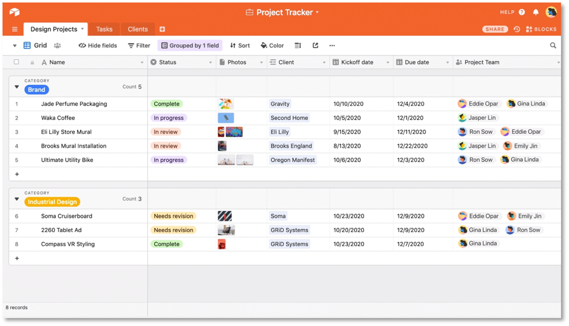Switch to the Clients tab
Viewport: 569px width, 326px height.
138,29
